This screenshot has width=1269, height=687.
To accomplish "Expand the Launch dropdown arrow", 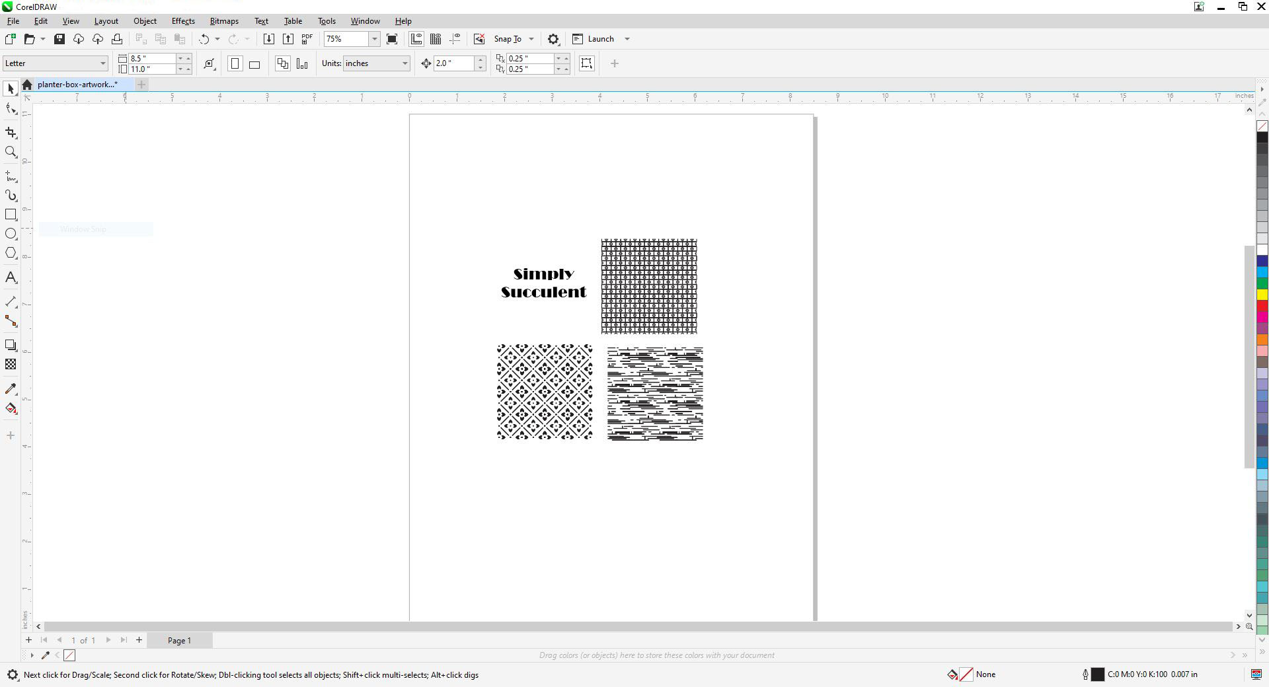I will (627, 39).
